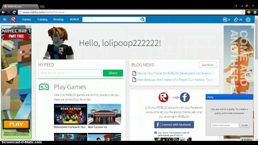The height and width of the screenshot is (145, 258).
Task: Click the See More blog button
Action: (208, 65)
